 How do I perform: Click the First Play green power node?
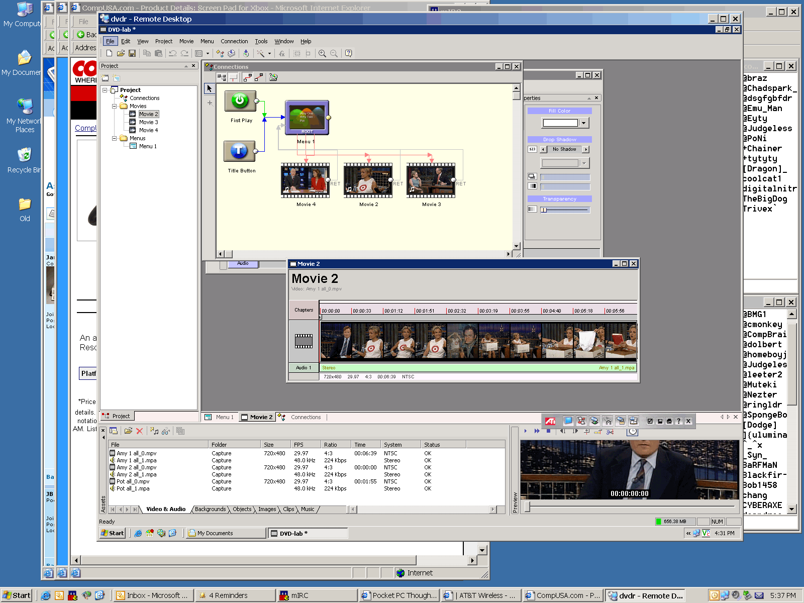tap(240, 101)
